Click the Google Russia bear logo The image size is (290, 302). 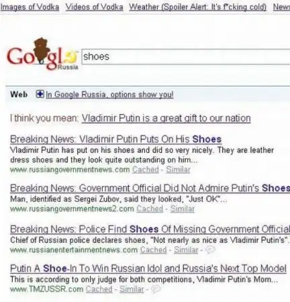[42, 54]
